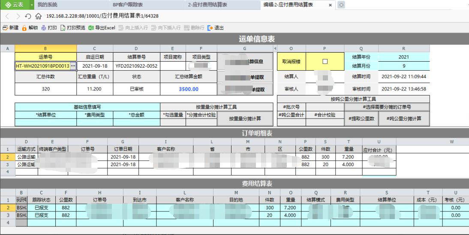The width and height of the screenshot is (469, 235).
Task: Click the refresh page icon
Action: 28,16
